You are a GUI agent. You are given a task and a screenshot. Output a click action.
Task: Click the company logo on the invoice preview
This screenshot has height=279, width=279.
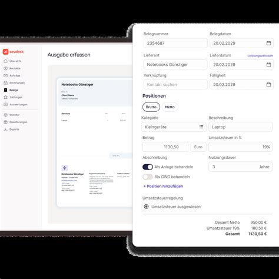[x=65, y=168]
